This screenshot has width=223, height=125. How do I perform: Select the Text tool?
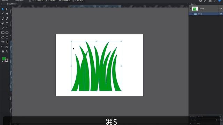click(x=7, y=23)
